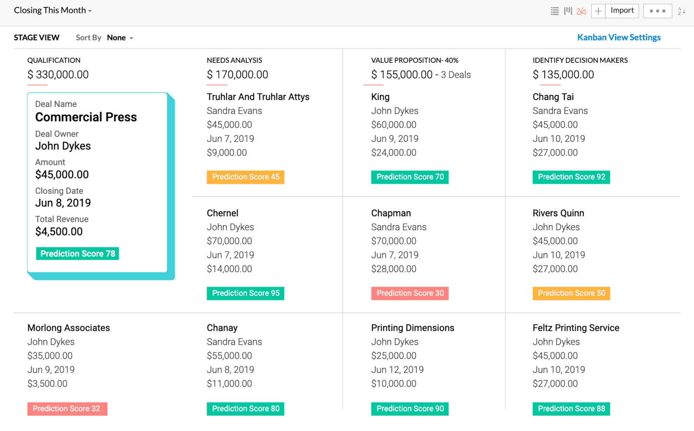The width and height of the screenshot is (694, 431).
Task: Open the Feltz Printing Service deal
Action: coord(576,328)
